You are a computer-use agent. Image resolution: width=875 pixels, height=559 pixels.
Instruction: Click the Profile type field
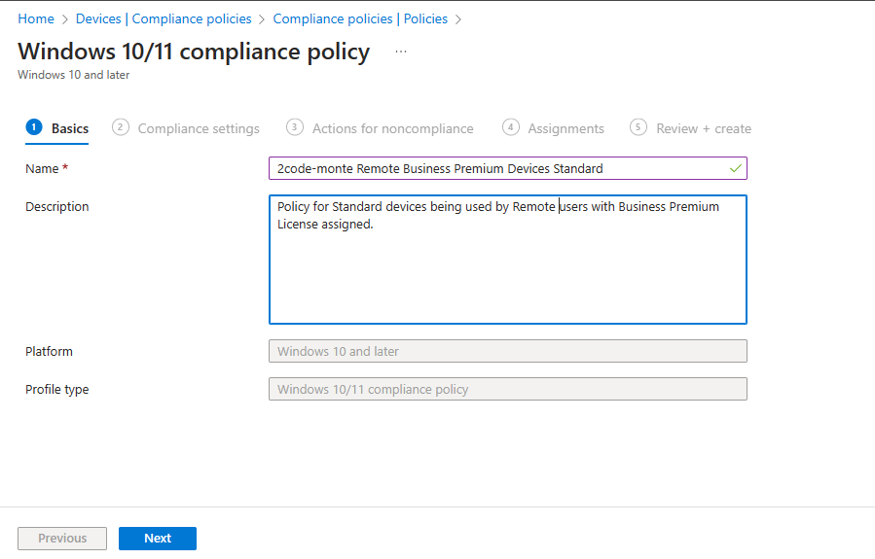(x=507, y=389)
